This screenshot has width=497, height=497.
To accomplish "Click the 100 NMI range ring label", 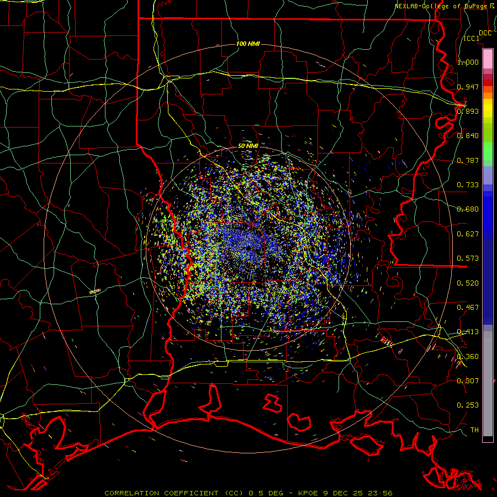I will point(248,44).
